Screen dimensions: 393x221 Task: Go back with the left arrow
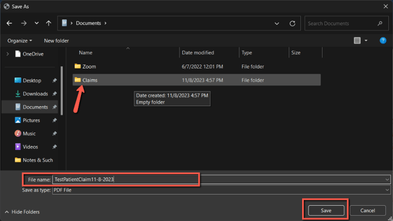tap(9, 23)
